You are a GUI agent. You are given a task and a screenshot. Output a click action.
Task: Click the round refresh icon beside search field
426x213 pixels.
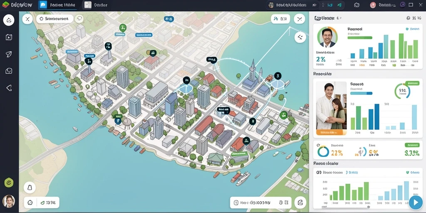79,19
